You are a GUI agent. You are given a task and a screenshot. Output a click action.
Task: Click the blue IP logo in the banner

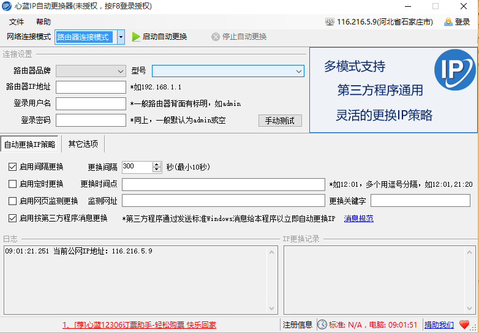(455, 70)
